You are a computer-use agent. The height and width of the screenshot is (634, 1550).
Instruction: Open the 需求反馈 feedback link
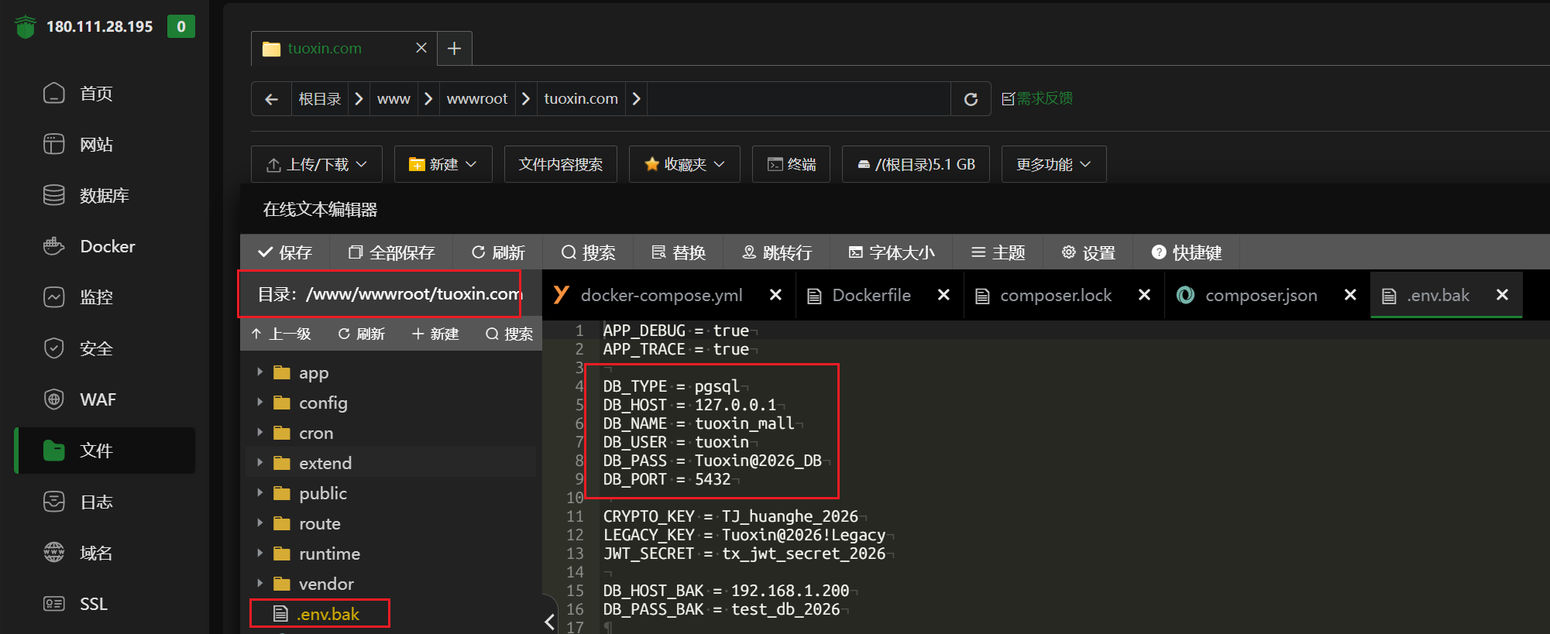click(x=1037, y=98)
